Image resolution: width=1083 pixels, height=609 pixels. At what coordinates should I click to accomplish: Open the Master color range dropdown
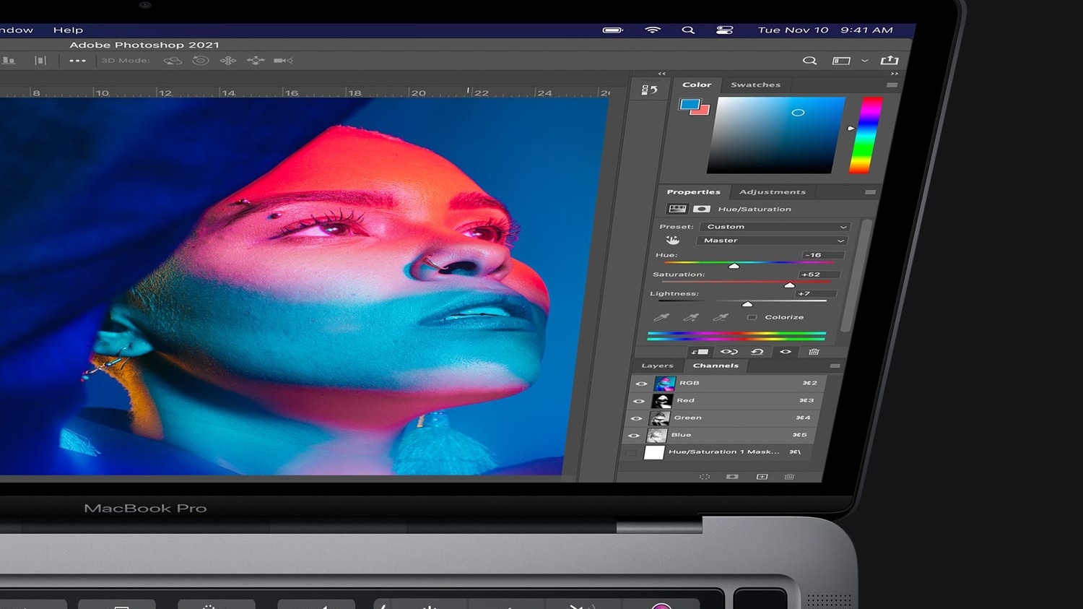point(771,241)
